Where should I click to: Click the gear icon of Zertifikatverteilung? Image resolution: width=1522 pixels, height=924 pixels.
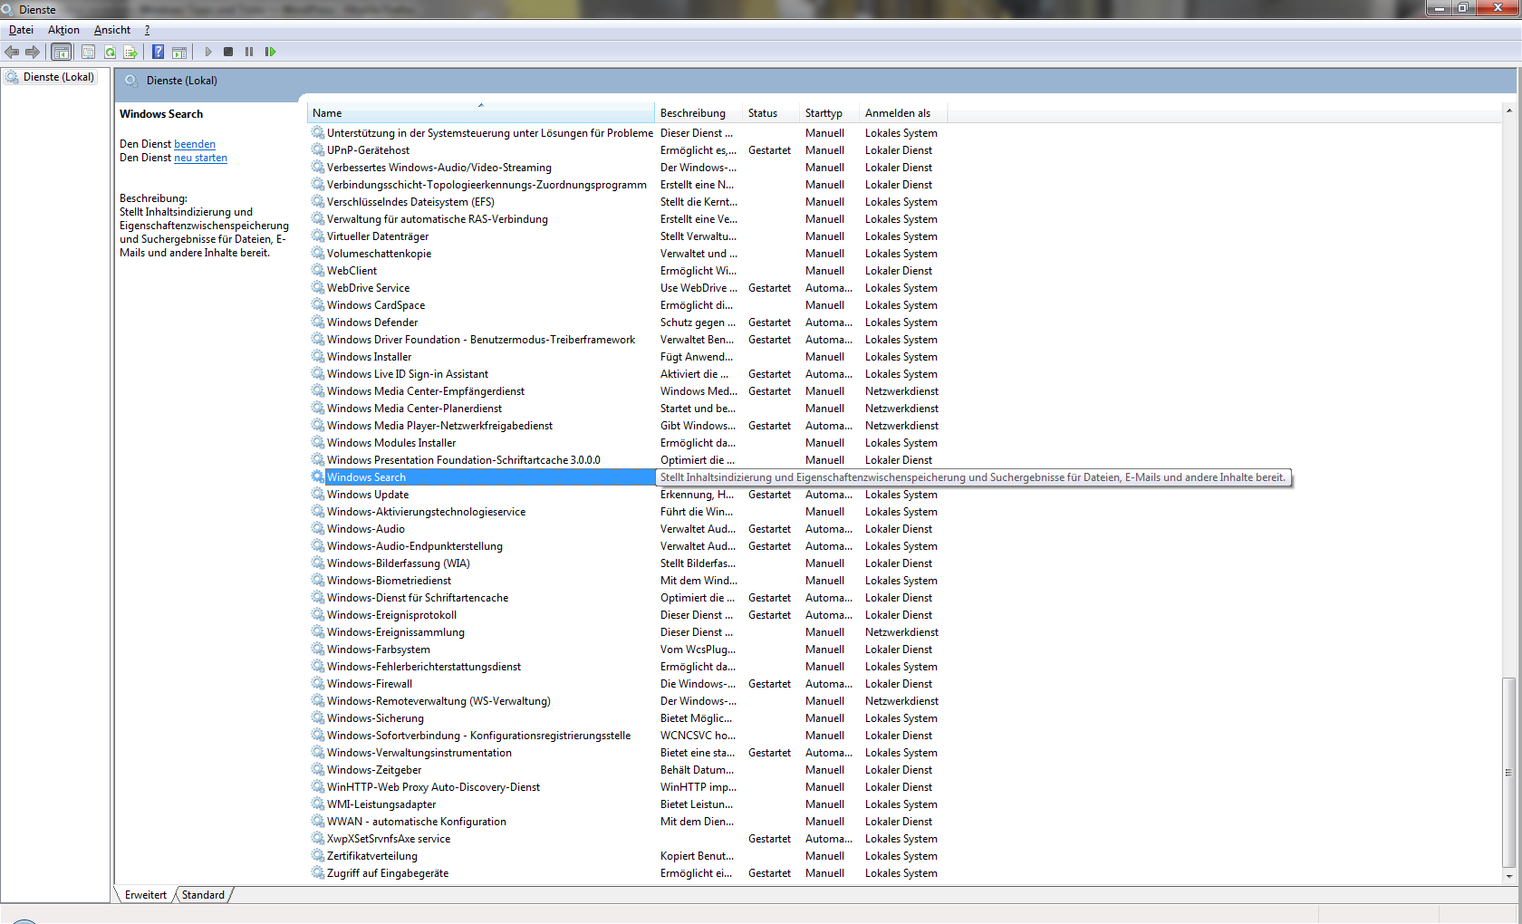click(x=318, y=855)
